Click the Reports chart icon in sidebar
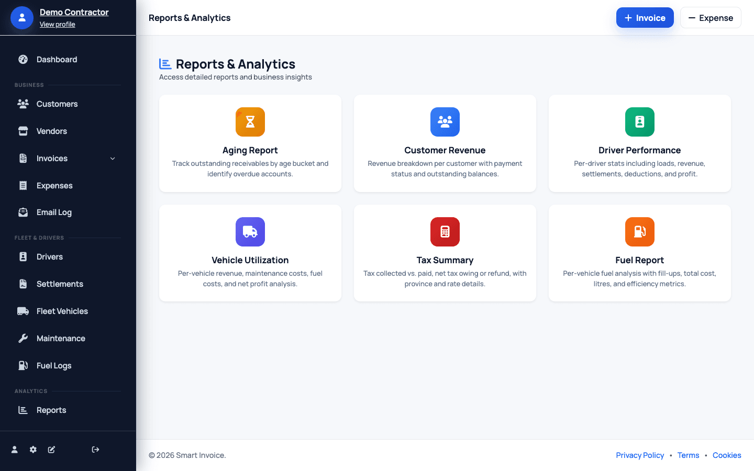The image size is (754, 471). coord(23,410)
